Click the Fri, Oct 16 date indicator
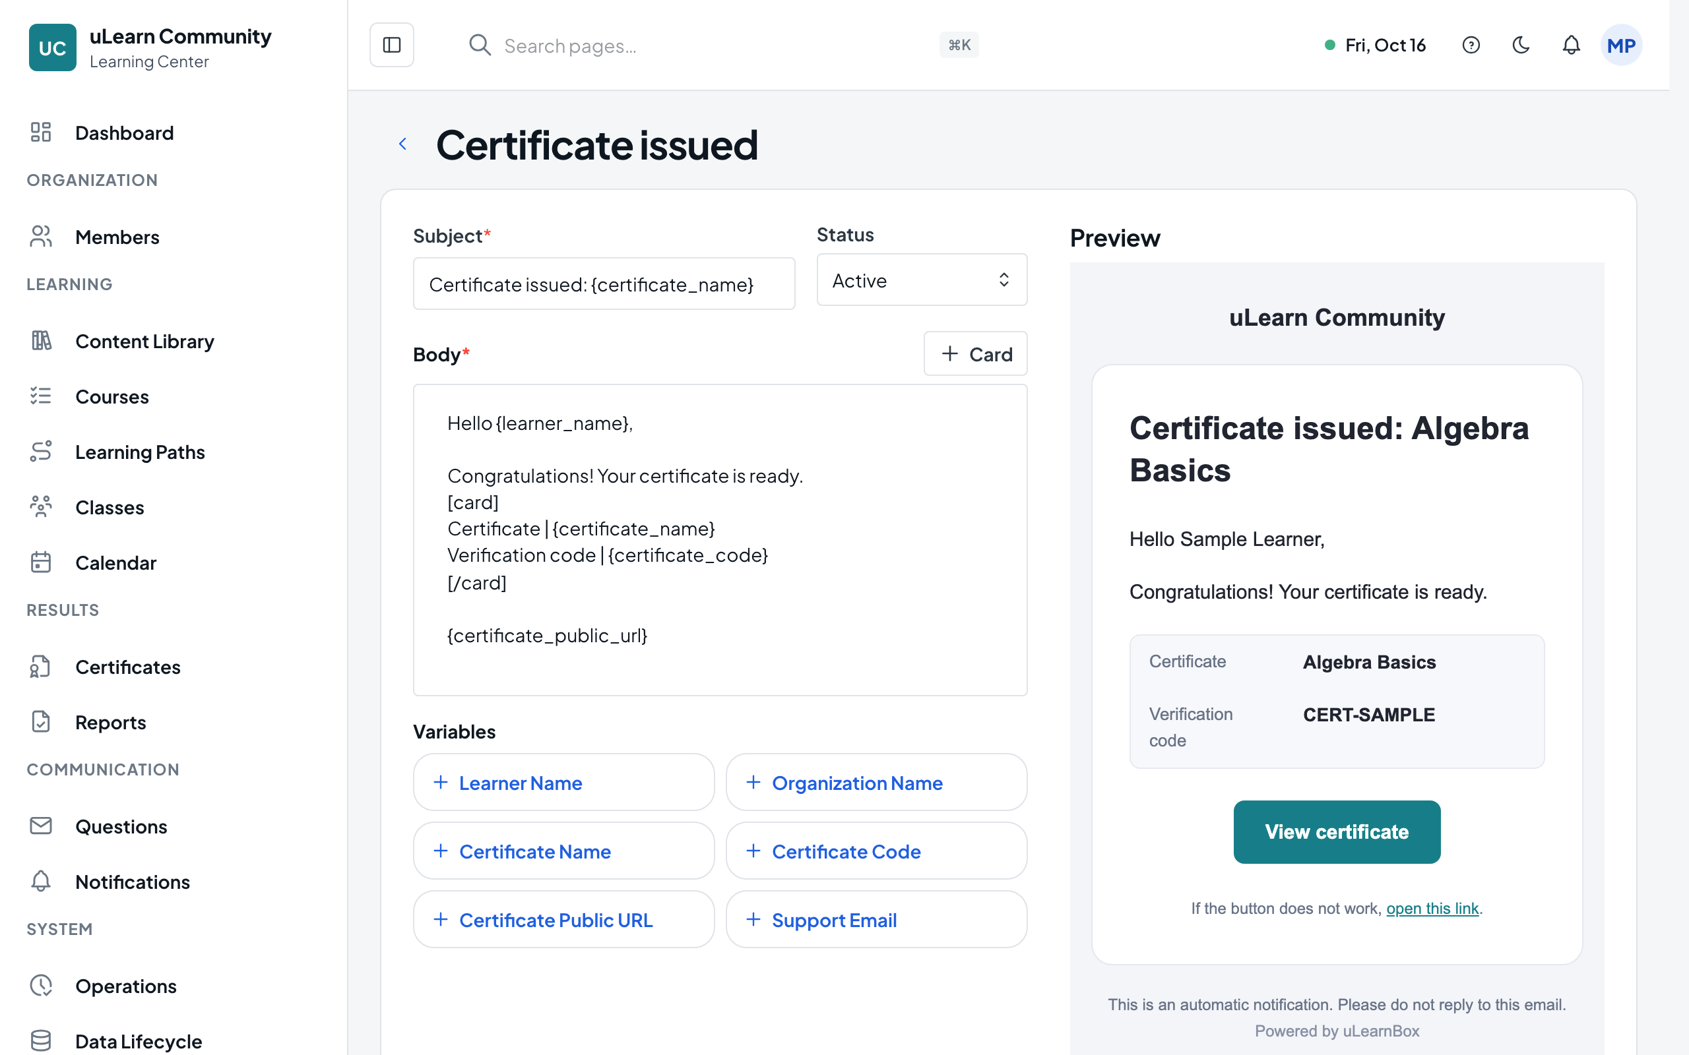 [x=1375, y=45]
